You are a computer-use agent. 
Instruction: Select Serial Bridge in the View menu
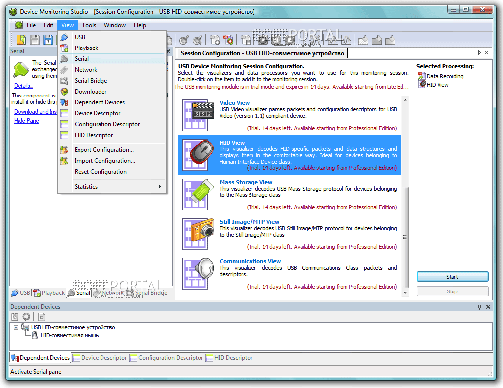click(112, 81)
